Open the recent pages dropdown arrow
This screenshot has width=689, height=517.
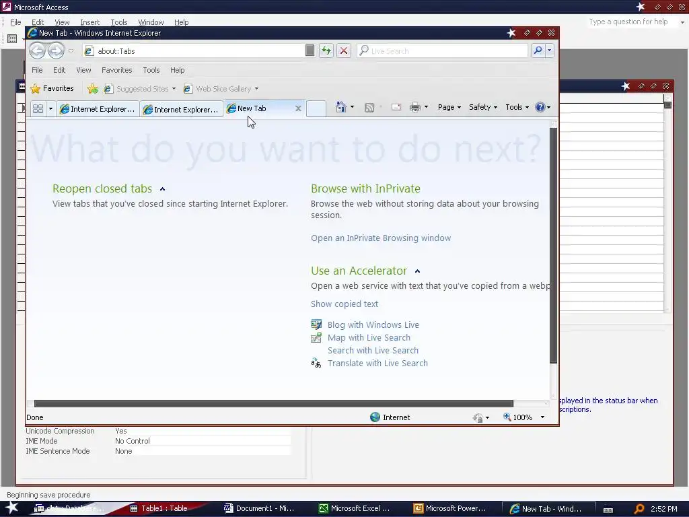71,51
